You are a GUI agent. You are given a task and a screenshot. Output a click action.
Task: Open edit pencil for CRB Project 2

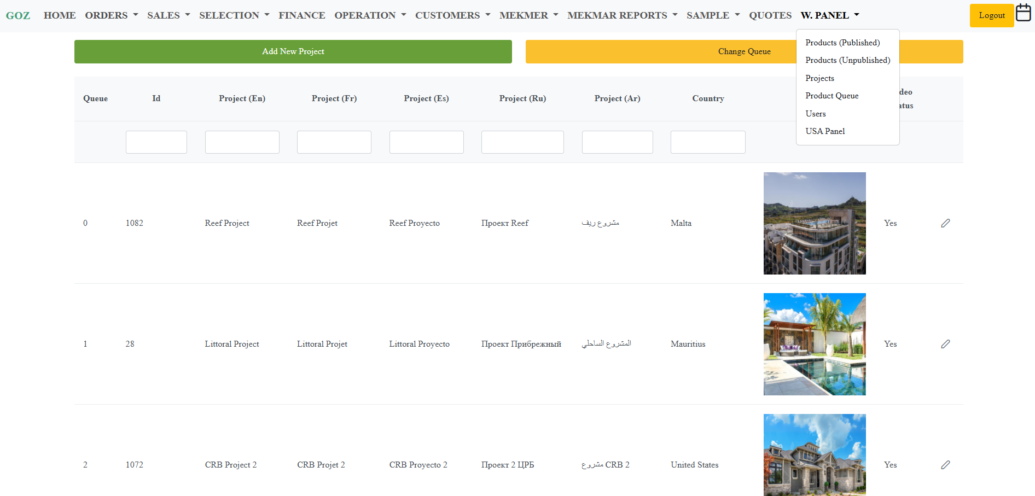point(945,465)
